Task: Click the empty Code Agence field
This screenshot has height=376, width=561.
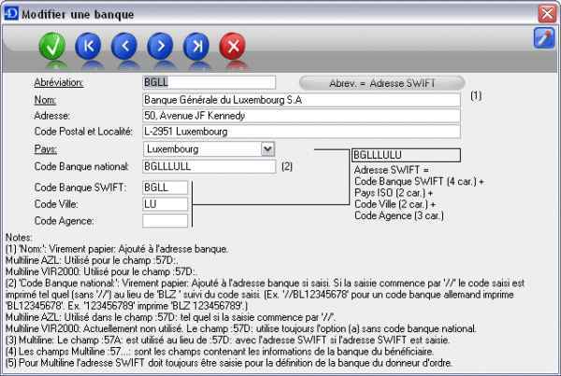Action: [x=165, y=221]
